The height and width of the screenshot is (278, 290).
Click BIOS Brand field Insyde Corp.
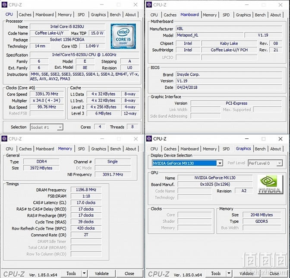pos(229,74)
